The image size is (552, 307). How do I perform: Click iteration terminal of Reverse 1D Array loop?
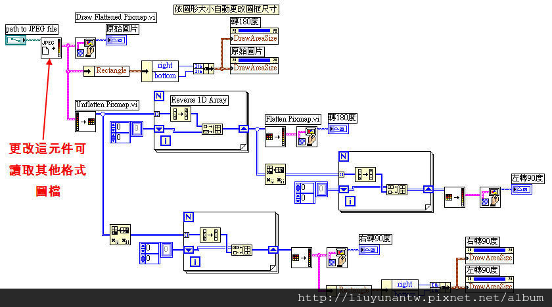tap(166, 141)
